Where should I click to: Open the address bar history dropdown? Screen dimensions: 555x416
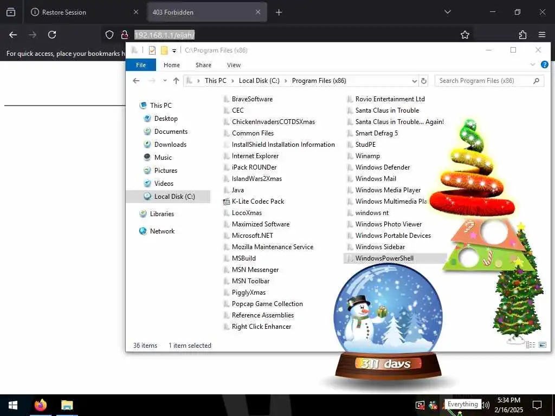[414, 81]
